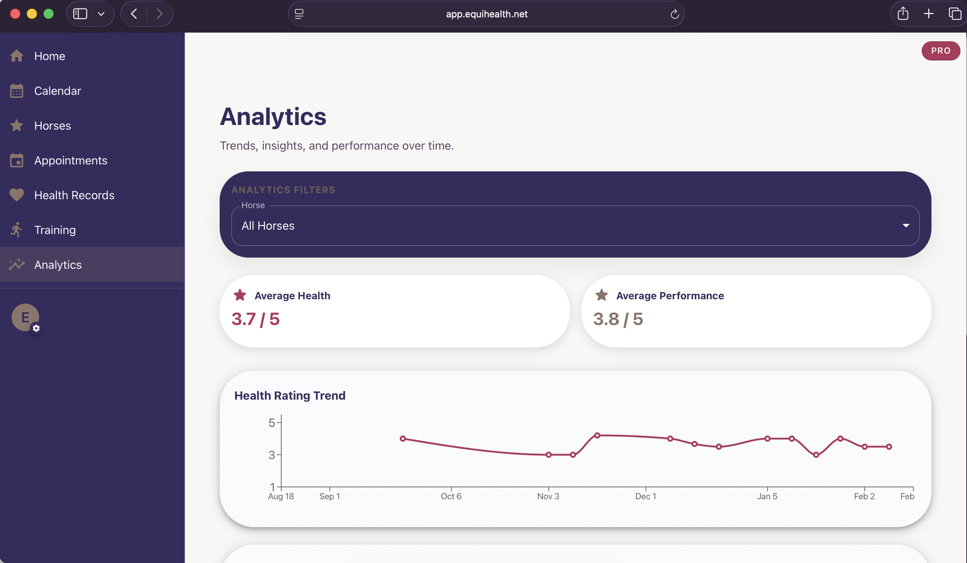Click the Safari share icon
Screen dimensions: 967x563
pyautogui.click(x=903, y=14)
